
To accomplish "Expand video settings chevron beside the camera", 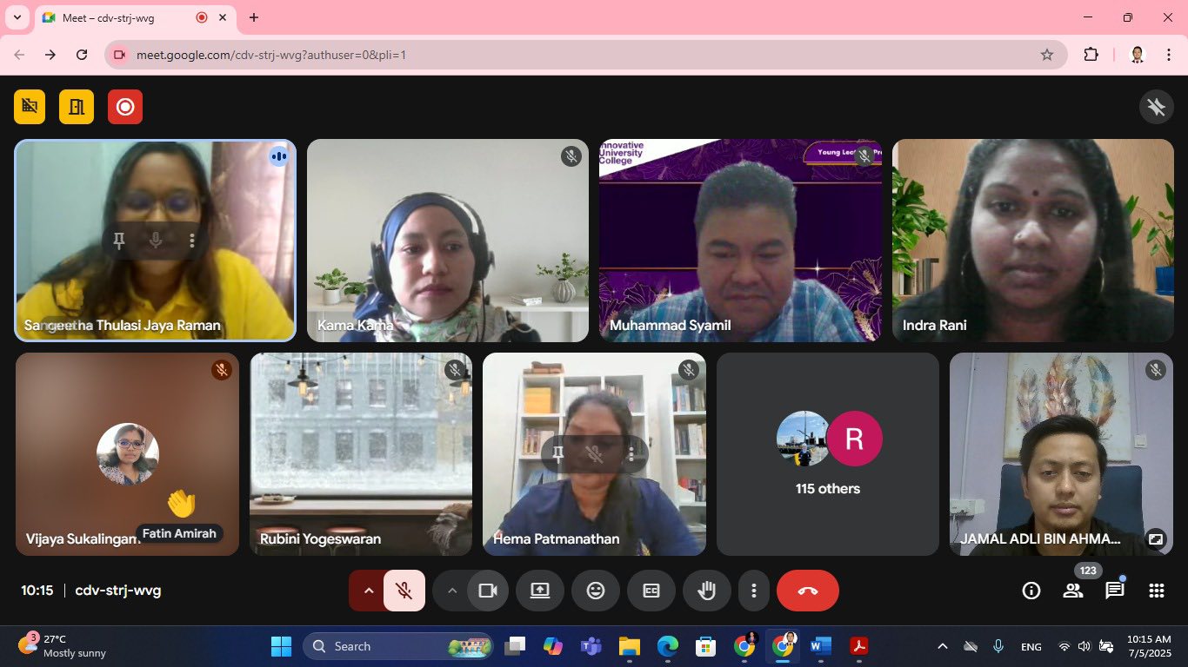I will [x=451, y=591].
